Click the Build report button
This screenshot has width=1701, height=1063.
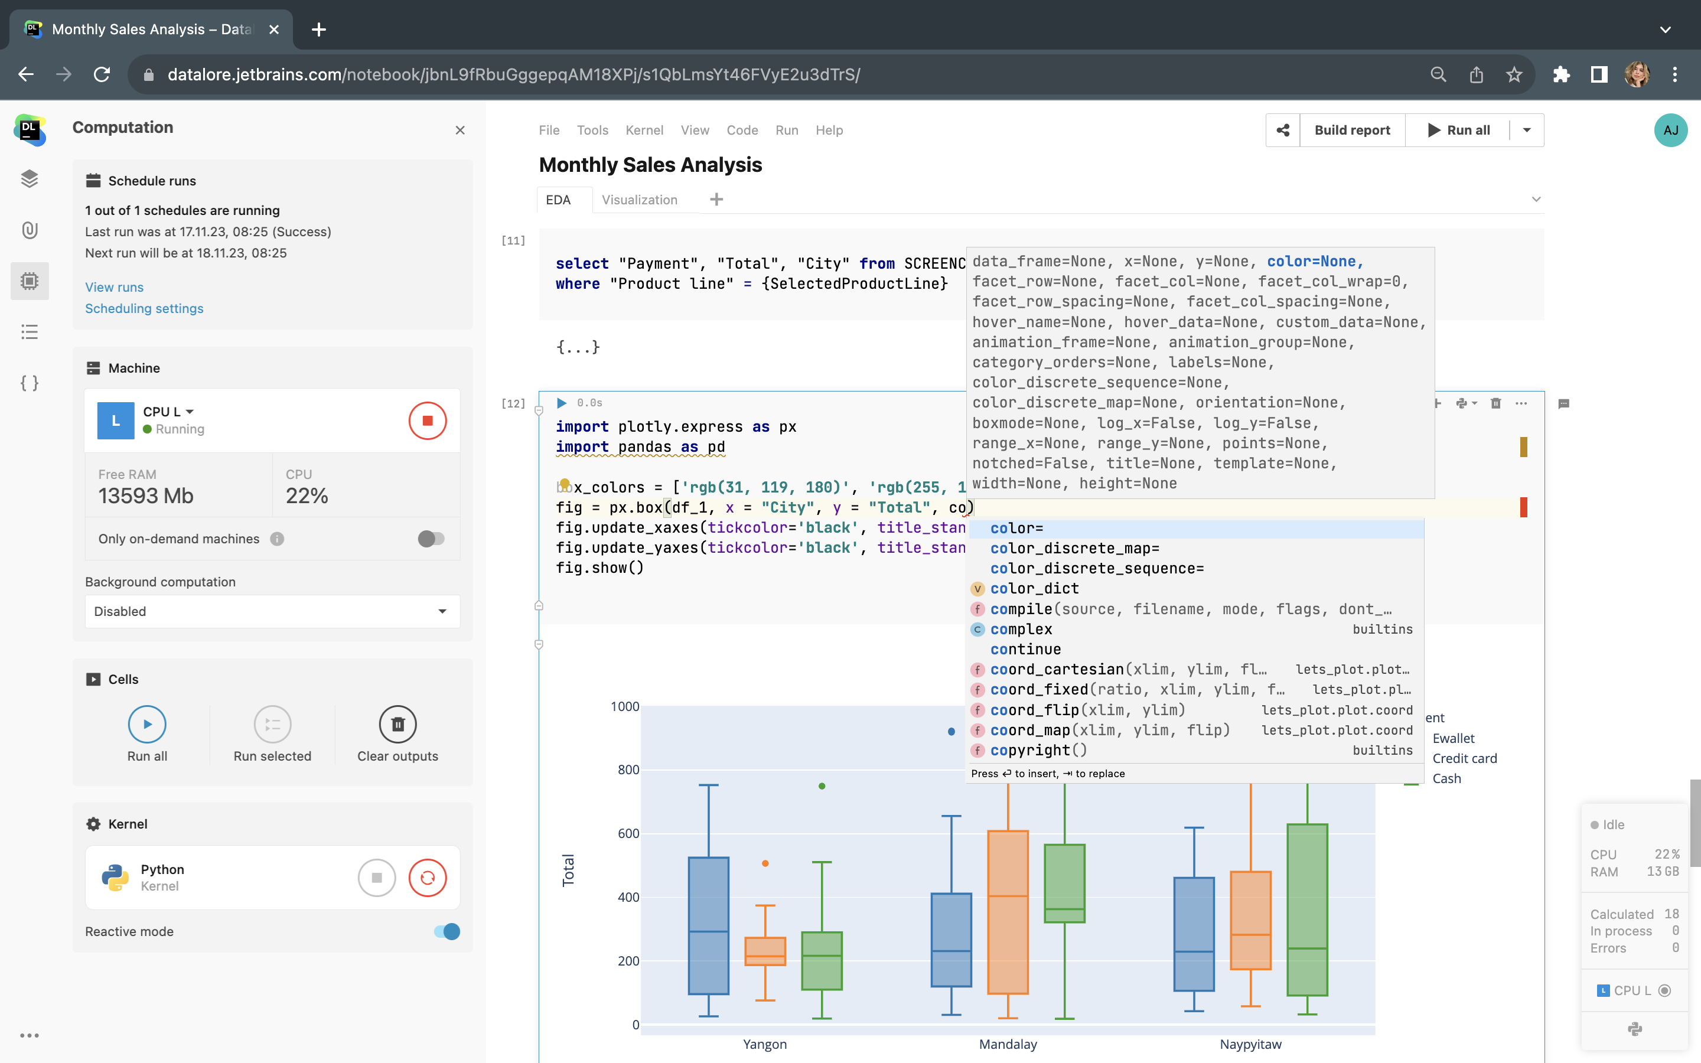tap(1352, 130)
